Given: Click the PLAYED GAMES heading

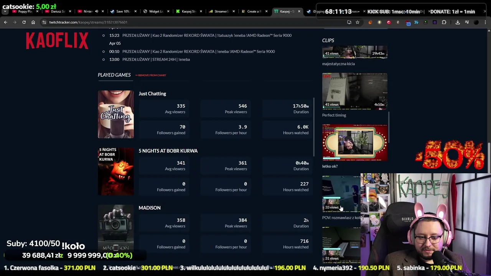Looking at the screenshot, I should [x=114, y=75].
